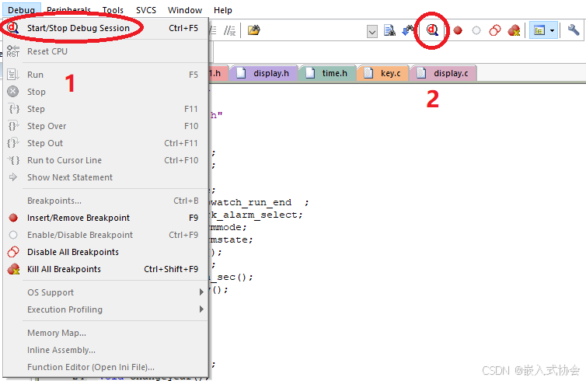
Task: Open the Window menu
Action: point(185,10)
